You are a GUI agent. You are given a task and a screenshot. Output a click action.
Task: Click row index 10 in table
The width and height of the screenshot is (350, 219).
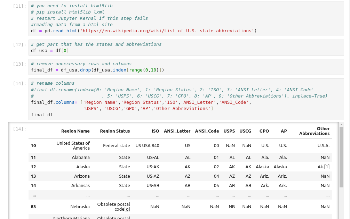pos(33,146)
